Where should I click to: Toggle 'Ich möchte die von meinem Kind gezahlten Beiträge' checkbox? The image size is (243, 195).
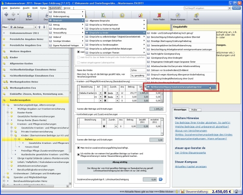[x=79, y=154]
